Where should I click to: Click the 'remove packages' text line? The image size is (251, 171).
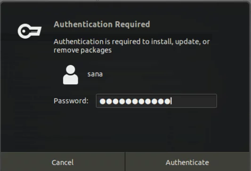[x=82, y=50]
